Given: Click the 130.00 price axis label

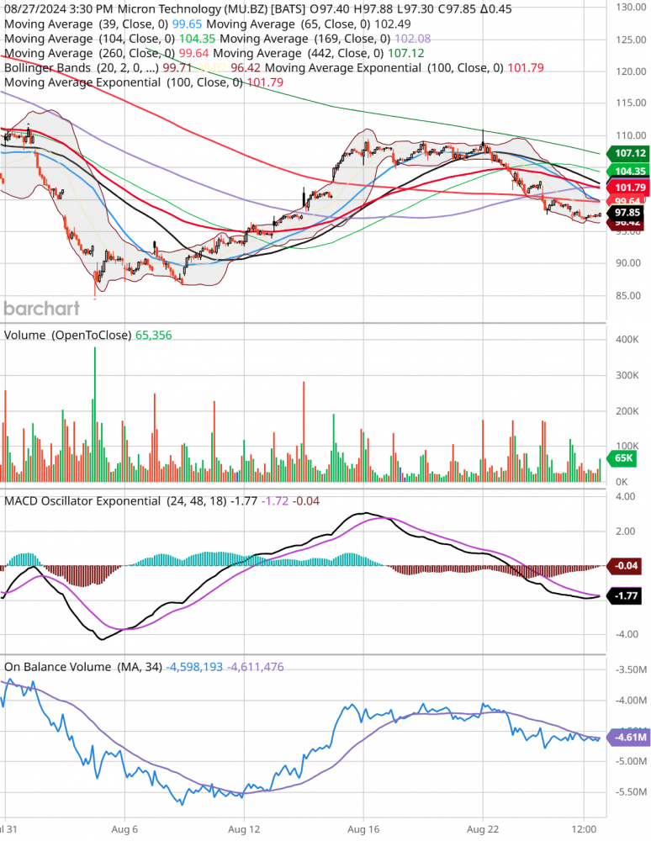Looking at the screenshot, I should (x=631, y=7).
